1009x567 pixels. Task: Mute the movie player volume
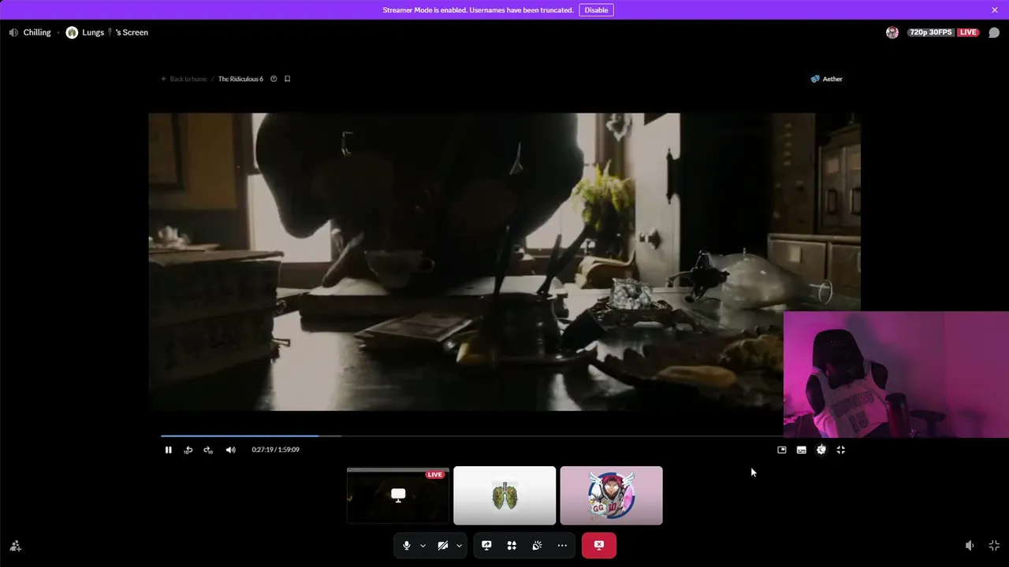click(x=230, y=450)
